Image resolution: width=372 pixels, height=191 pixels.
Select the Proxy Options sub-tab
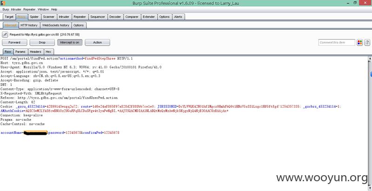coord(79,25)
